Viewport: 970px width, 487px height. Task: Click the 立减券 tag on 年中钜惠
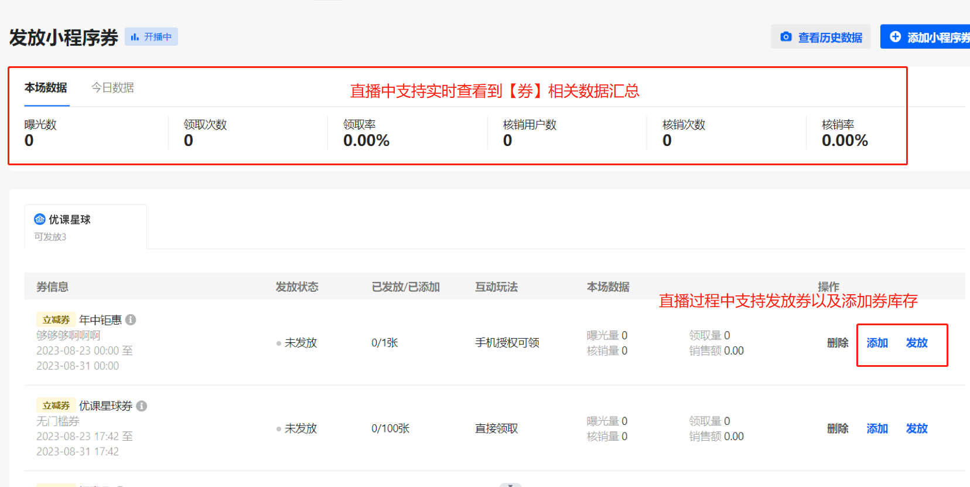coord(56,319)
